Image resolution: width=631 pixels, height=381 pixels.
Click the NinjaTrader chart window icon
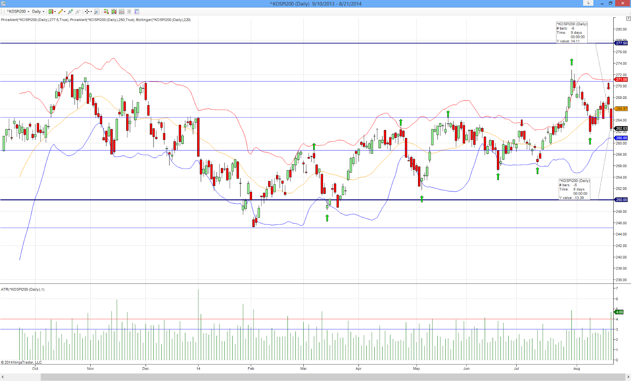3,3
